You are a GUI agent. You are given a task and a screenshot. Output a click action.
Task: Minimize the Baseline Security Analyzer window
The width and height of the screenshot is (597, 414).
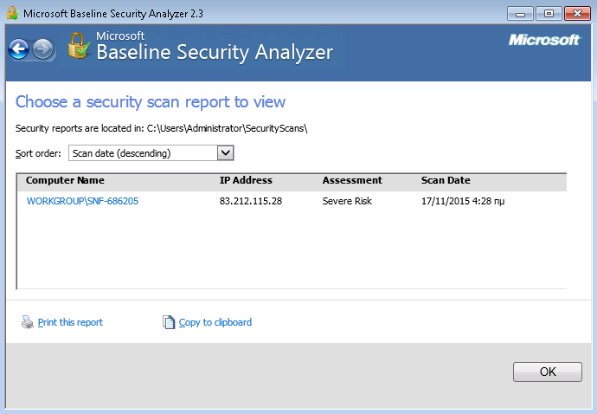(x=520, y=13)
